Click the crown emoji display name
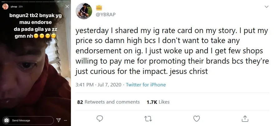 tap(99, 7)
